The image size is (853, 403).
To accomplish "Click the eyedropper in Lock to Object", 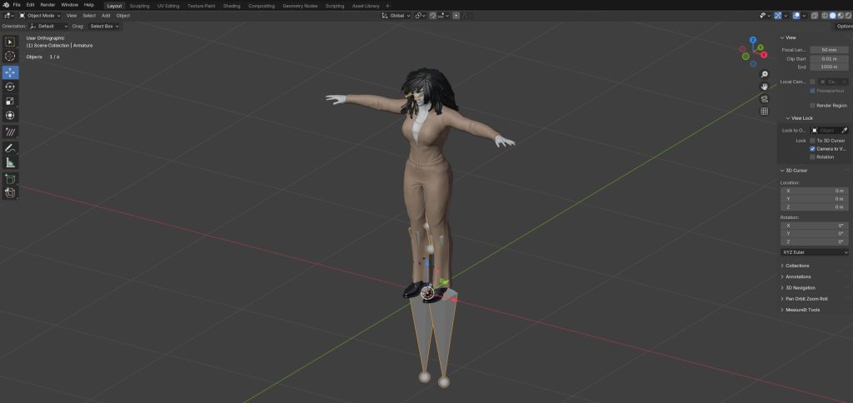I will pos(845,131).
